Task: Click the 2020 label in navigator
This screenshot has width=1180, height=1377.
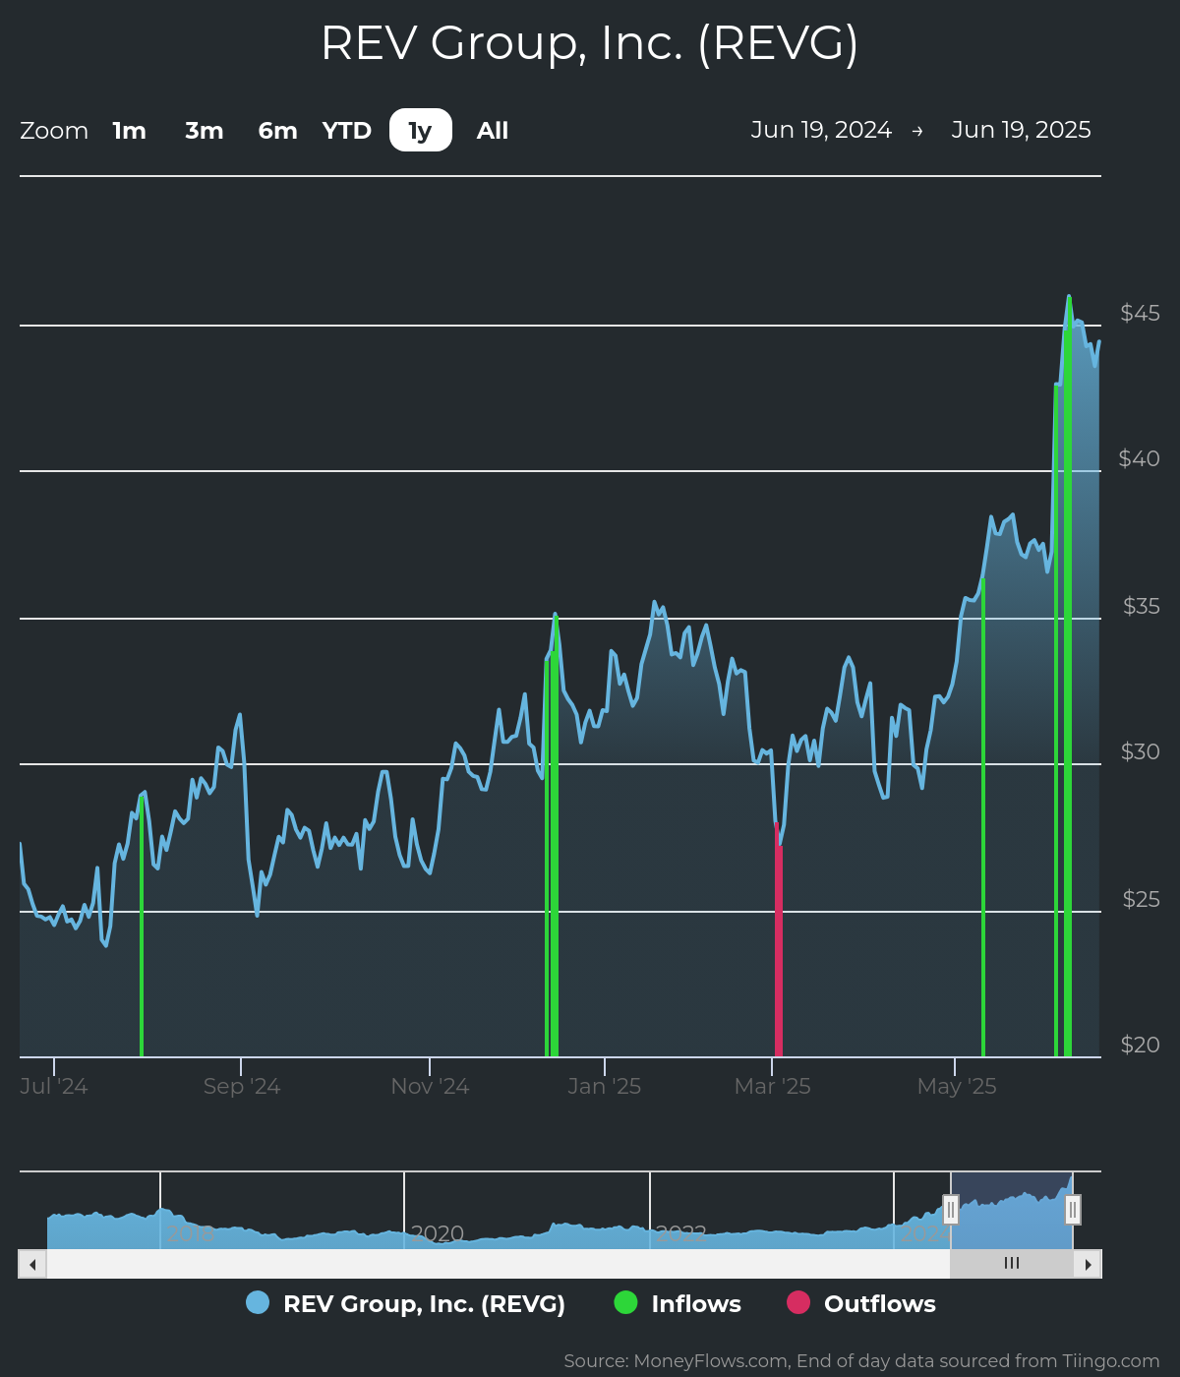Action: (438, 1233)
